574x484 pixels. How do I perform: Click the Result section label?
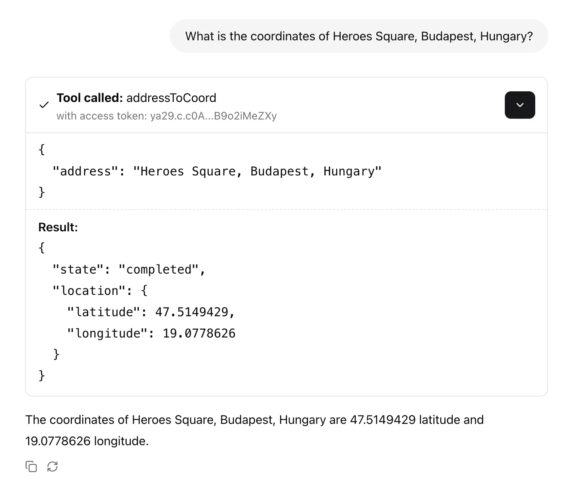point(58,227)
